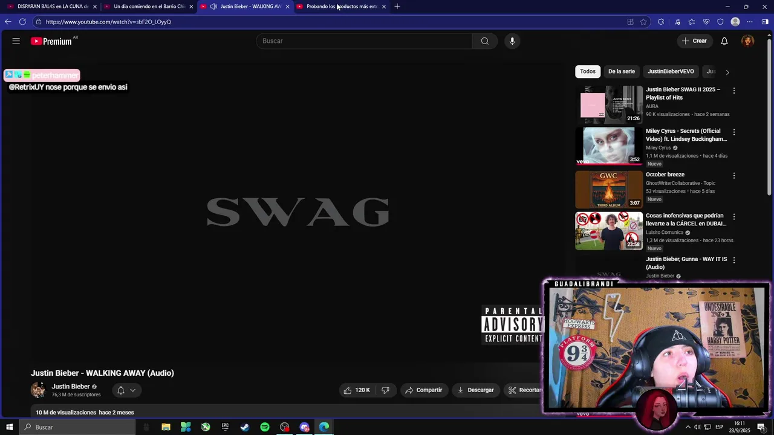Open the Windows notification center

761,427
